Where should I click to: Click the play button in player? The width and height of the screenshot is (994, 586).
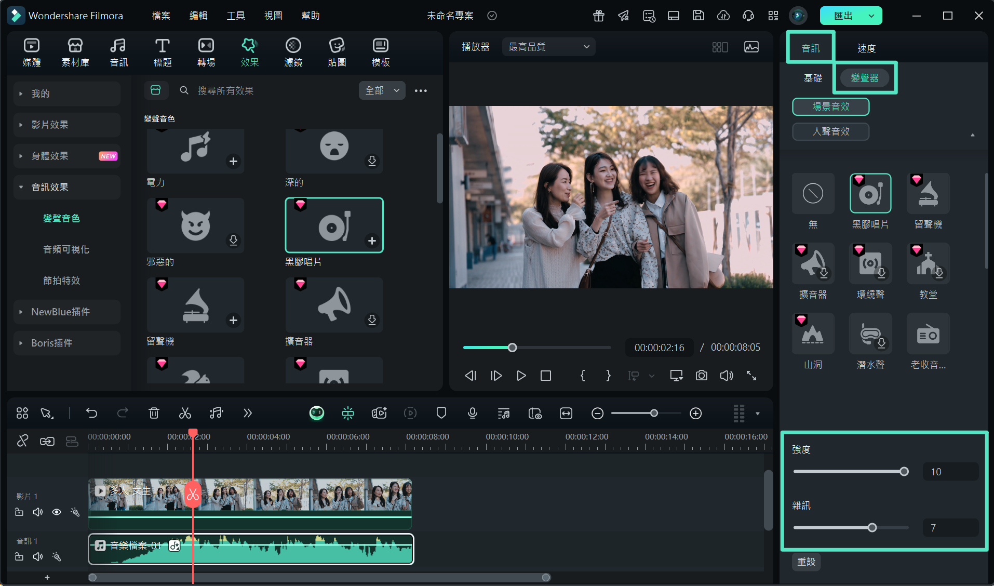click(x=521, y=376)
